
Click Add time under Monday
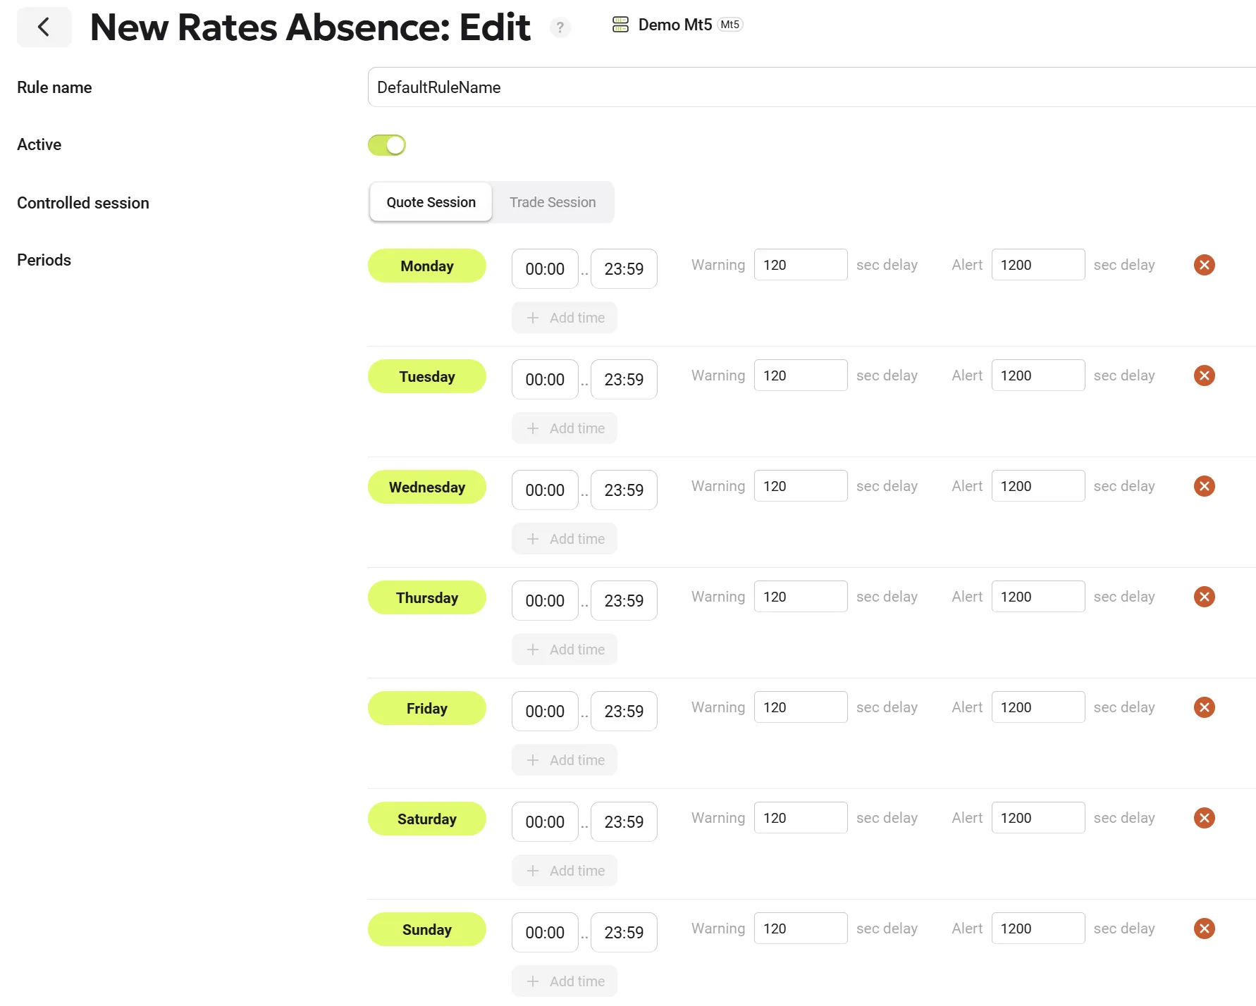pyautogui.click(x=565, y=318)
